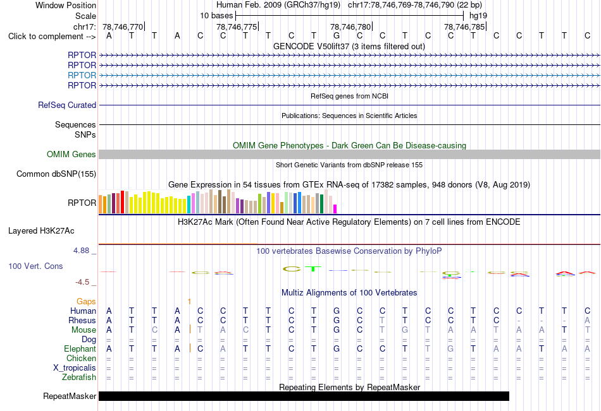Click 'Publications: Sequences in Scientific Articles' title

[349, 116]
